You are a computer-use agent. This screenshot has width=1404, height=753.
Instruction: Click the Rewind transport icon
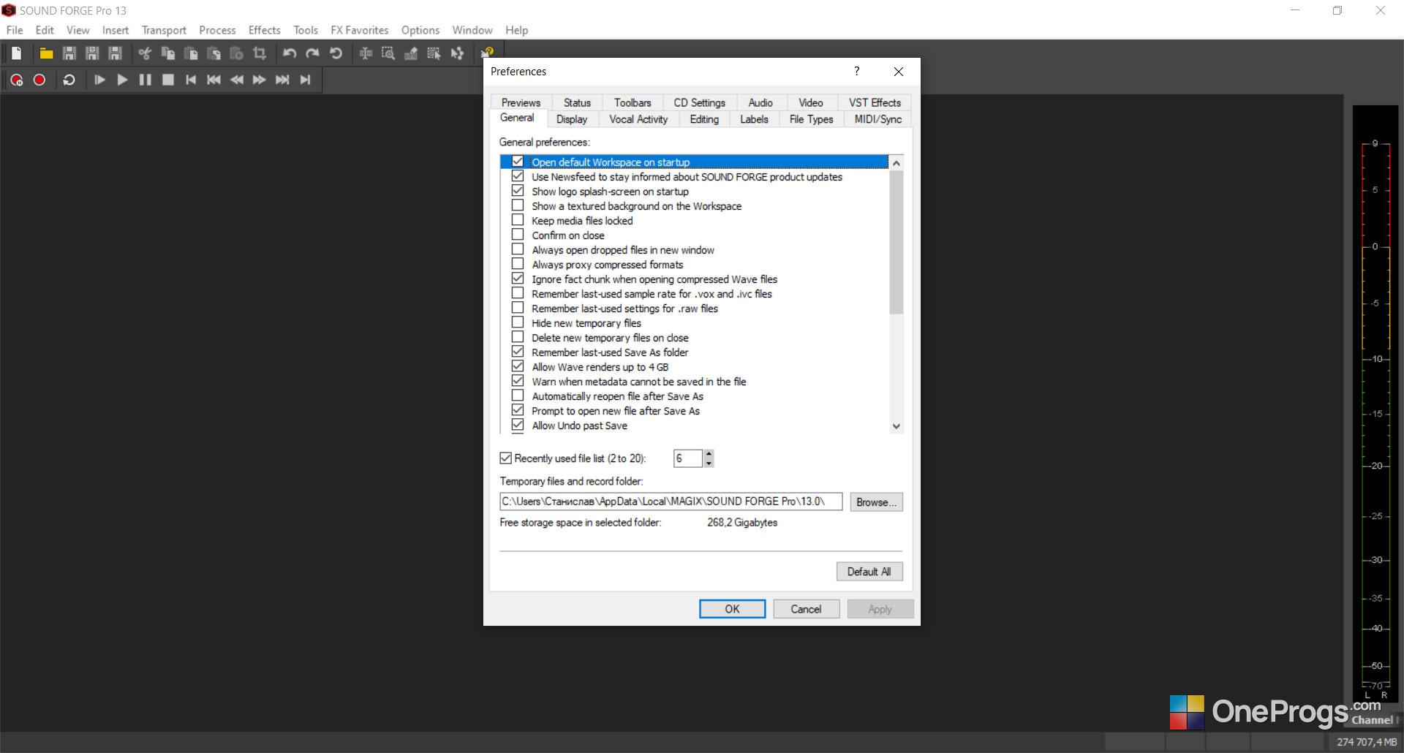tap(237, 80)
